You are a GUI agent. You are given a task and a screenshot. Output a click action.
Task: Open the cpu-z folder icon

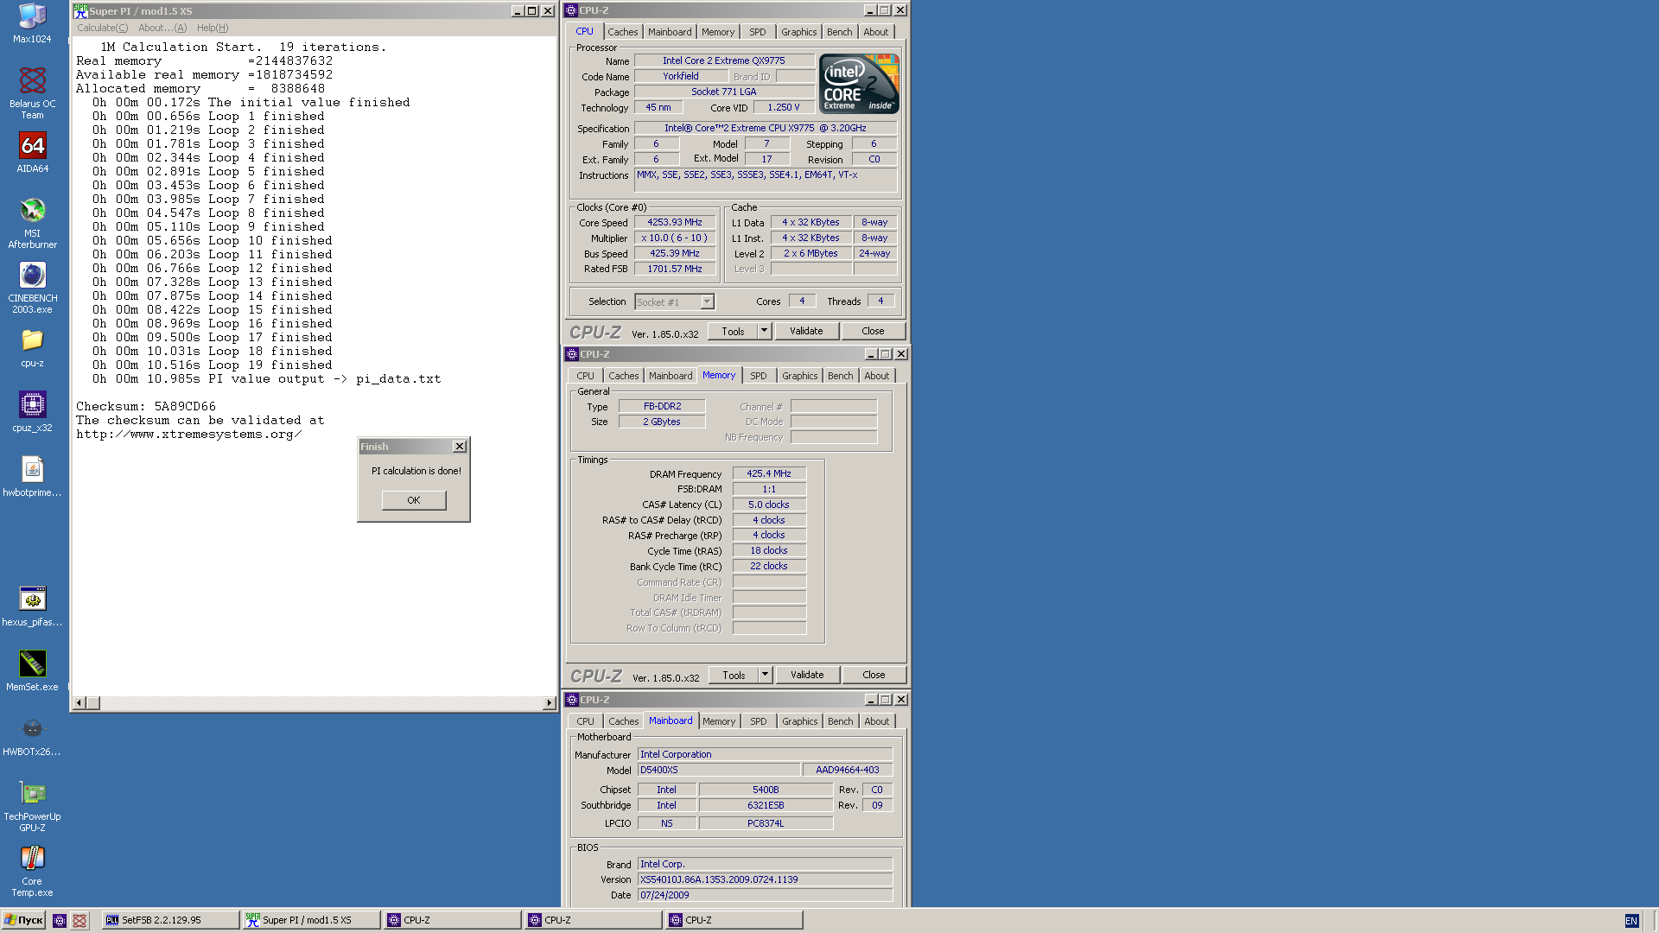pos(32,347)
